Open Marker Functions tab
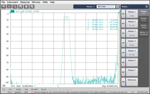The width and height of the screenshot is (150, 94). click(x=144, y=33)
